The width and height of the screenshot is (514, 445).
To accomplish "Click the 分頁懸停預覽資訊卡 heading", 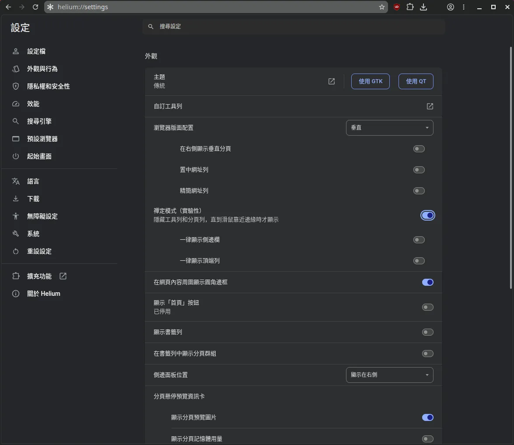I will (179, 396).
